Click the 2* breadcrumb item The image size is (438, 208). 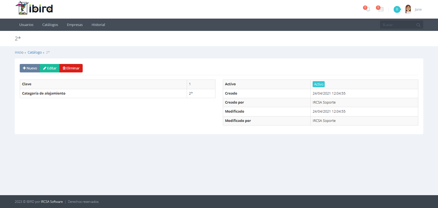pyautogui.click(x=48, y=52)
